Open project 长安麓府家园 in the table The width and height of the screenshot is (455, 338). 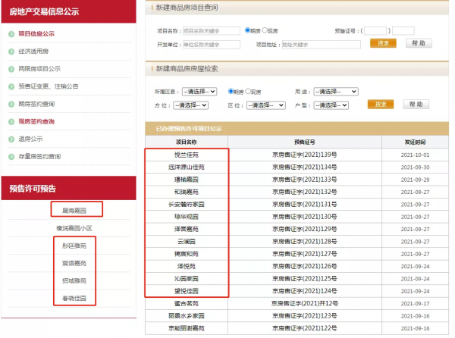click(187, 205)
